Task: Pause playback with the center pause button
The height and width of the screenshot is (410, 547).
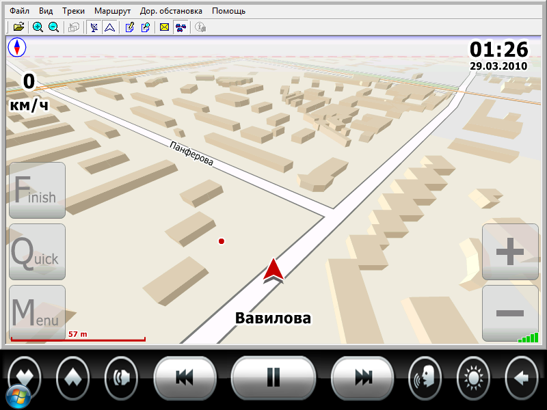Action: click(273, 377)
